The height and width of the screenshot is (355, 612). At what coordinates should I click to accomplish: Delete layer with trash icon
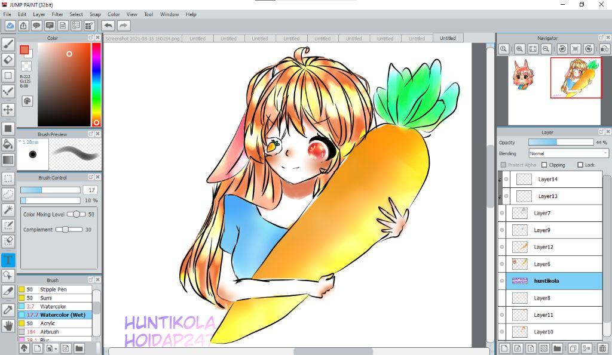click(603, 348)
